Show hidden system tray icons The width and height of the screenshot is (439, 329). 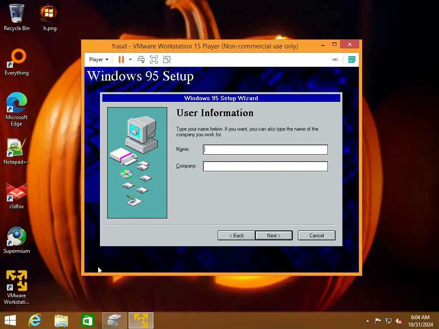coord(367,321)
